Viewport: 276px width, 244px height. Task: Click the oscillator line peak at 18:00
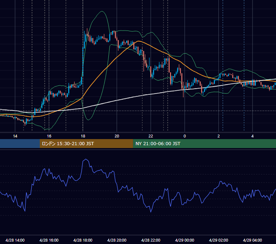[86, 159]
